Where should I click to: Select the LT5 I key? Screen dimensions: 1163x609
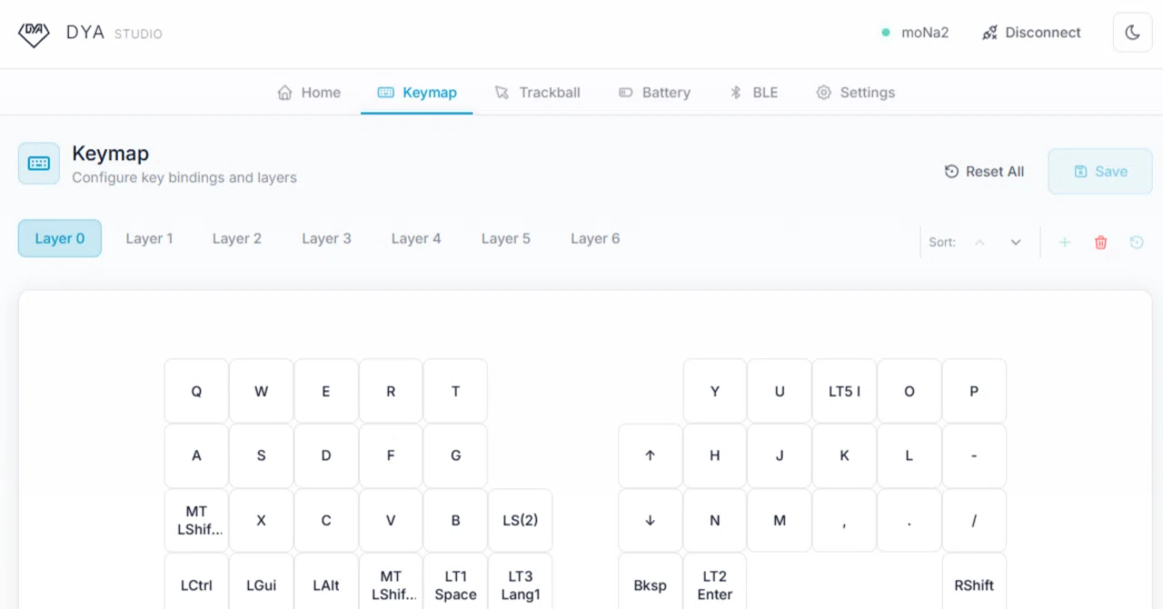844,391
